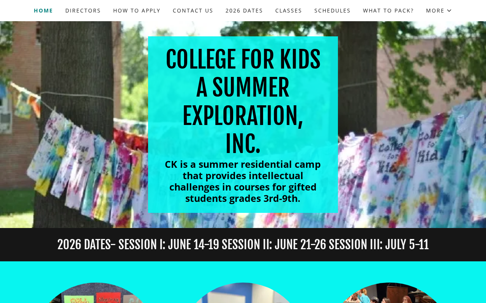This screenshot has width=486, height=303.
Task: Open the 2026 DATES menu item
Action: click(x=244, y=11)
